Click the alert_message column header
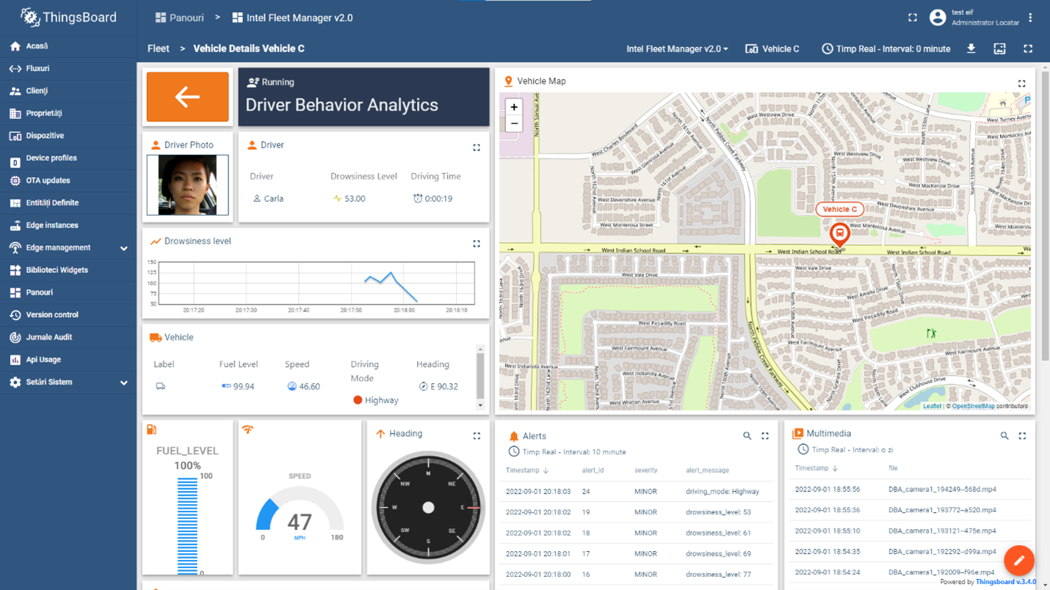The height and width of the screenshot is (590, 1050). 707,470
